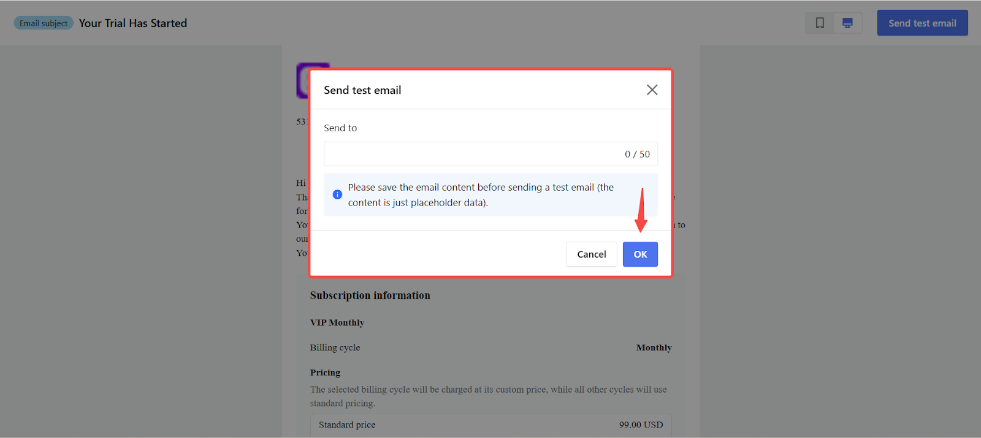Click the Send test email top button
Image resolution: width=981 pixels, height=438 pixels.
click(x=922, y=23)
